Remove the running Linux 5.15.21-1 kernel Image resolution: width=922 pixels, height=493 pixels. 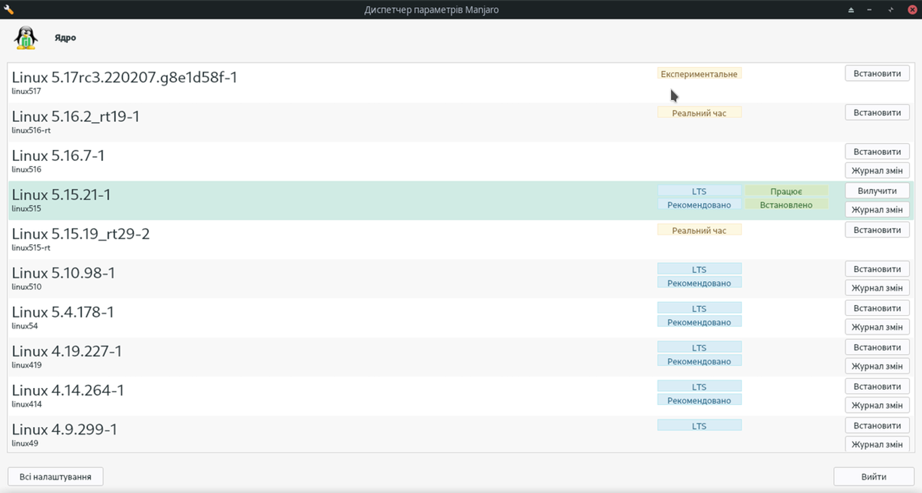tap(877, 191)
